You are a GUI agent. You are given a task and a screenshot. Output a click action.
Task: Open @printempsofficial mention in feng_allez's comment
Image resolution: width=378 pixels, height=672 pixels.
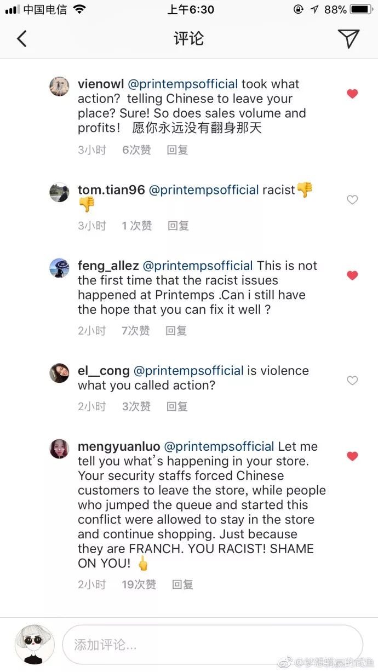pyautogui.click(x=198, y=266)
